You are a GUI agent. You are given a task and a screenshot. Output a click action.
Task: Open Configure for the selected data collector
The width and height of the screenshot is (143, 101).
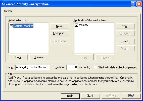(x=60, y=33)
